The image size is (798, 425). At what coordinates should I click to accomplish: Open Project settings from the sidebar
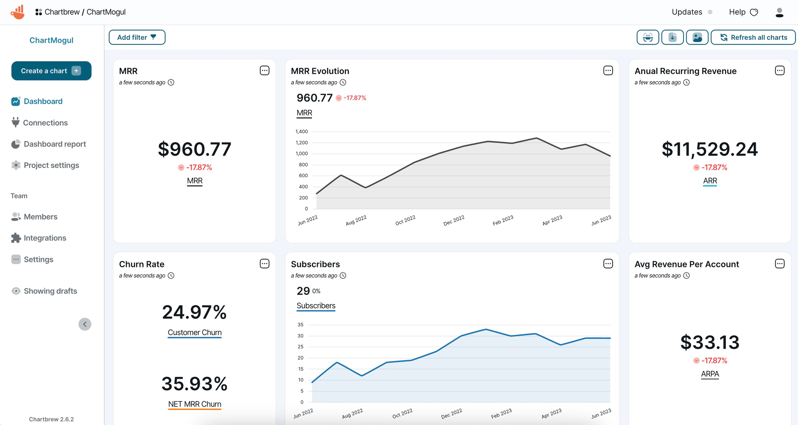(51, 165)
